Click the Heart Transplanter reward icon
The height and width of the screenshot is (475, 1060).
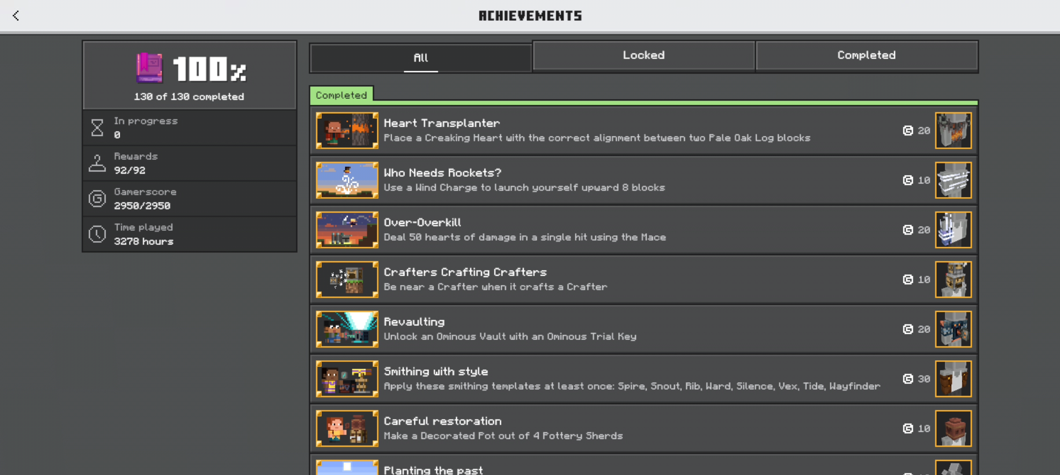(953, 130)
